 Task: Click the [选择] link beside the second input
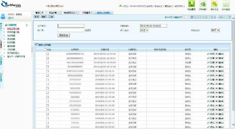88,30
